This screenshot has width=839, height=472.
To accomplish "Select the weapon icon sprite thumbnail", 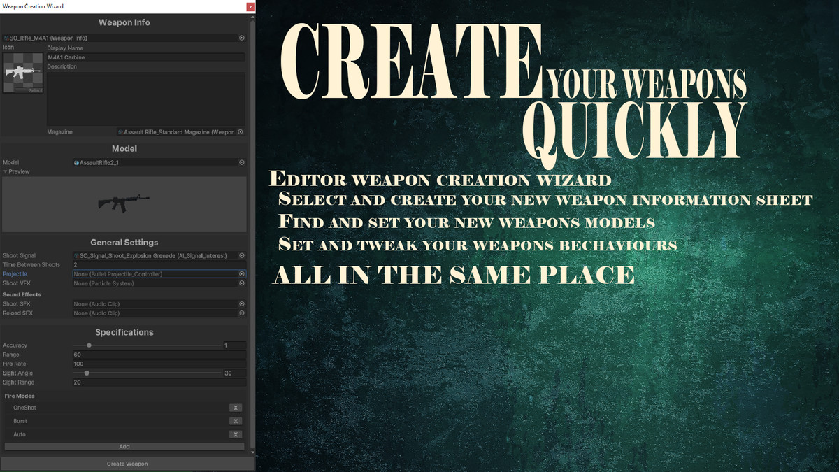I will [x=23, y=73].
